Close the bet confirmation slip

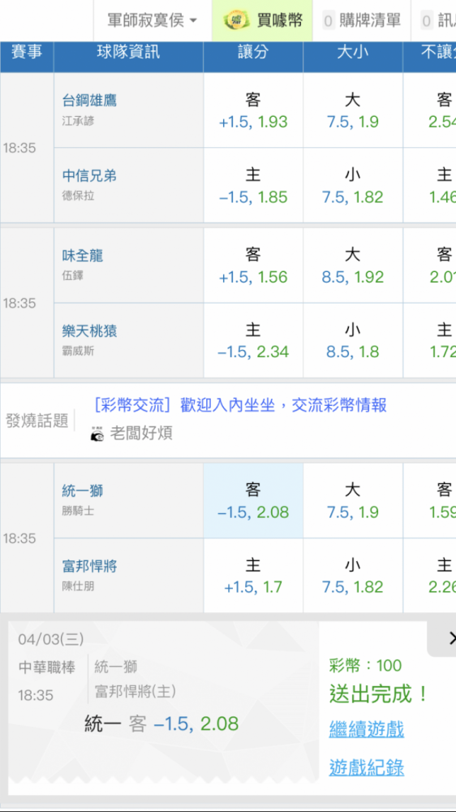(450, 638)
